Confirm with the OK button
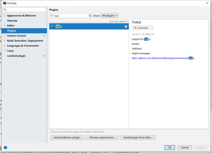This screenshot has height=153, width=212. click(170, 147)
